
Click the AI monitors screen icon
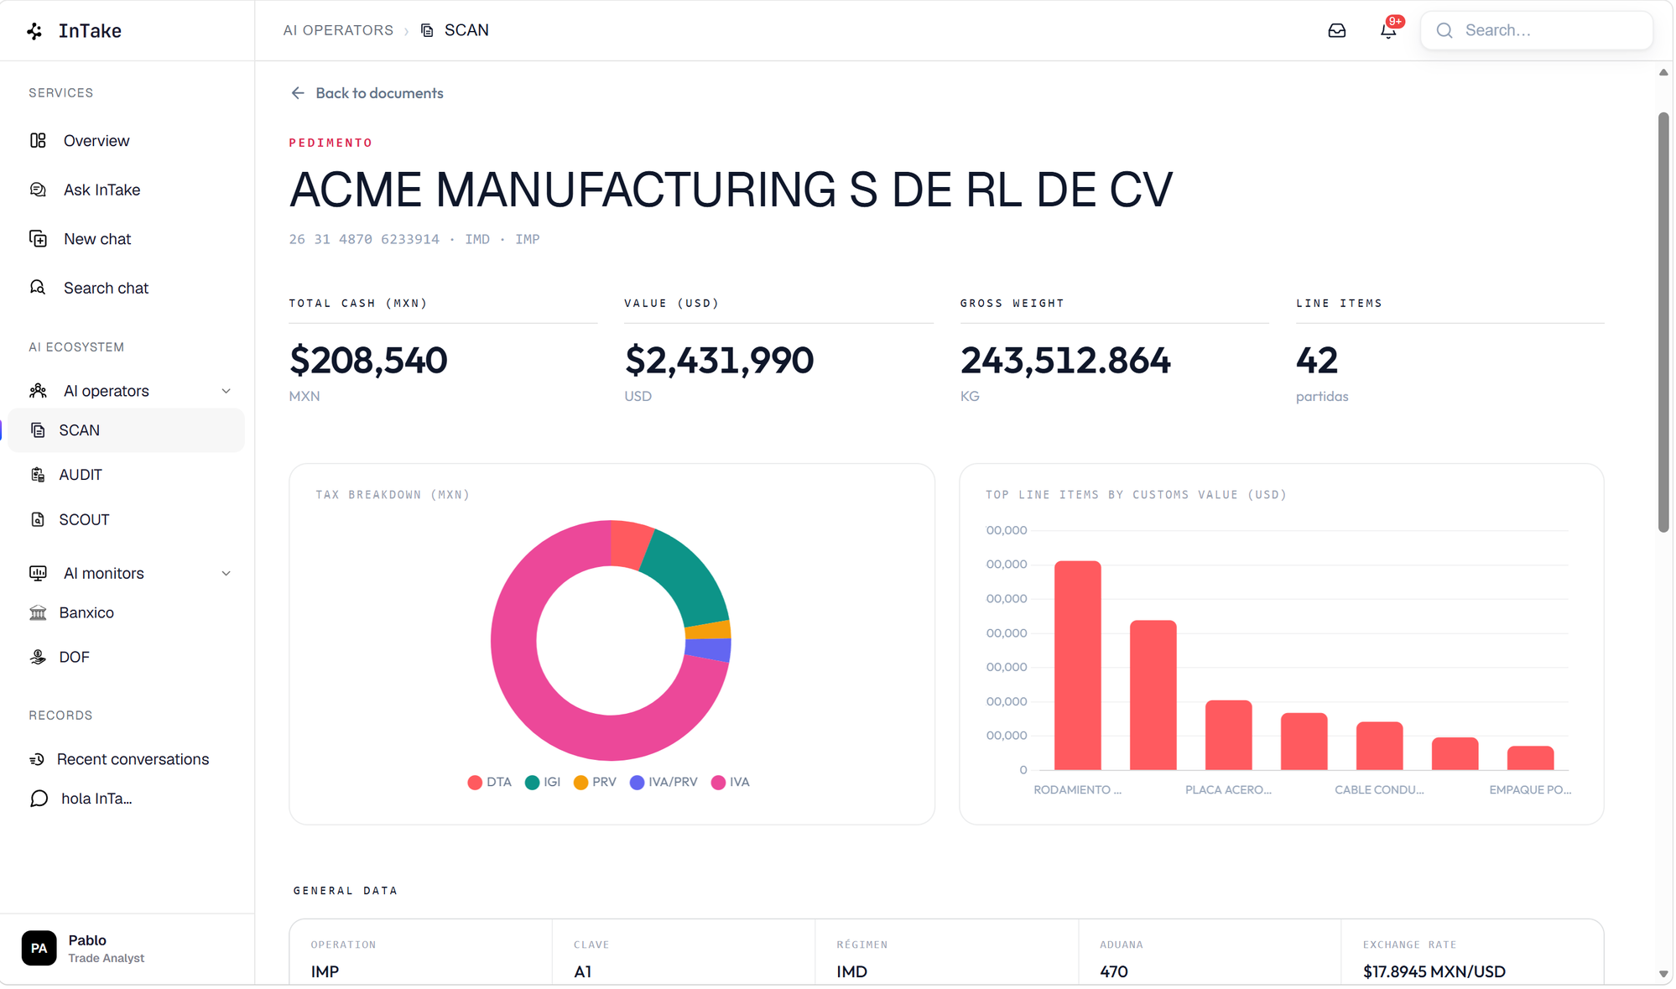[x=39, y=574]
